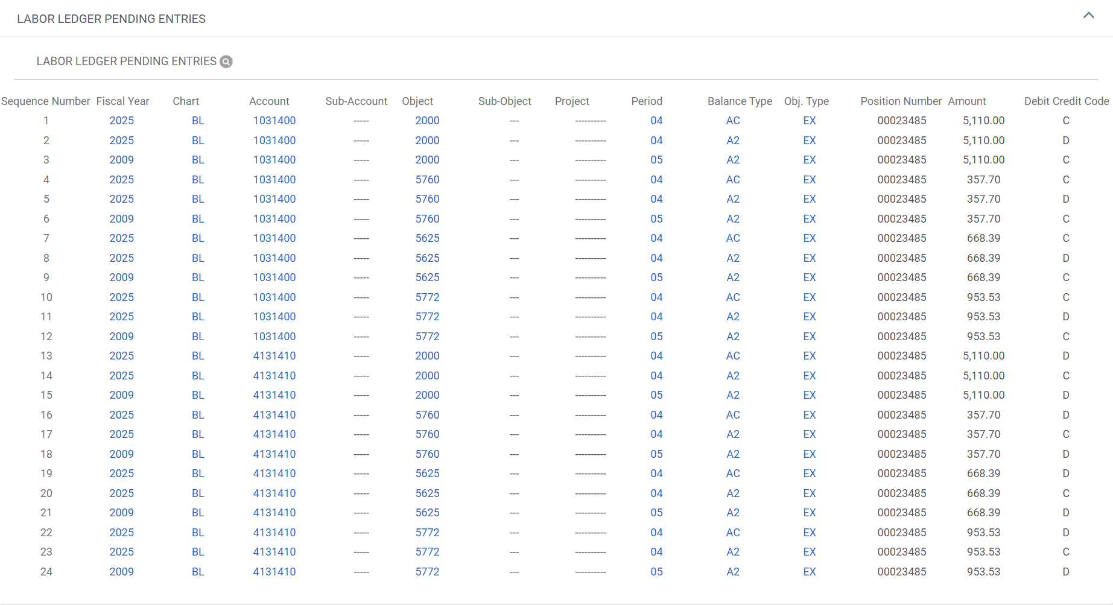The width and height of the screenshot is (1113, 605).
Task: Select the Amount column header
Action: point(967,101)
